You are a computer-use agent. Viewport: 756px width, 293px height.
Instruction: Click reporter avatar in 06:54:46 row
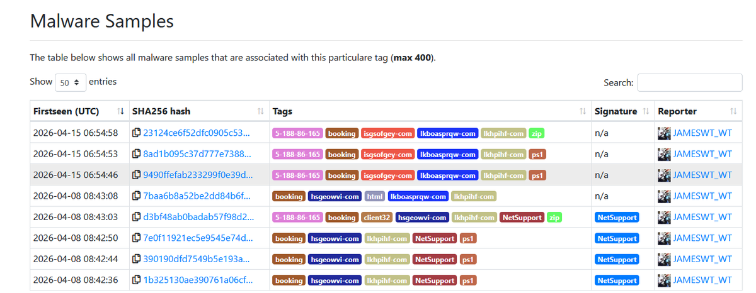click(x=664, y=175)
